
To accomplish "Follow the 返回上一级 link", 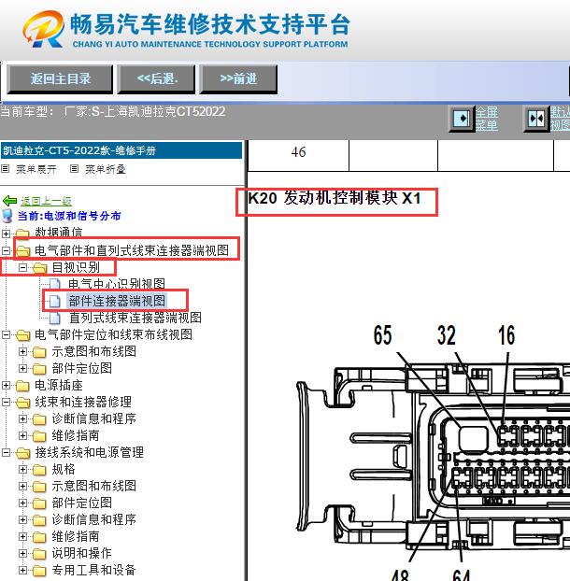I will tap(46, 201).
